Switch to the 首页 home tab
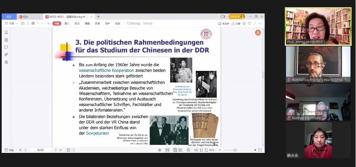This screenshot has height=167, width=356. 9,16
